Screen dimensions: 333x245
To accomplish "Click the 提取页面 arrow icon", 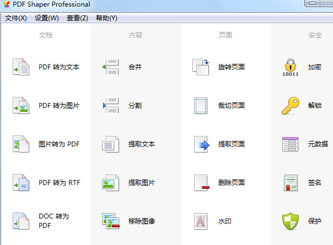I will (202, 144).
